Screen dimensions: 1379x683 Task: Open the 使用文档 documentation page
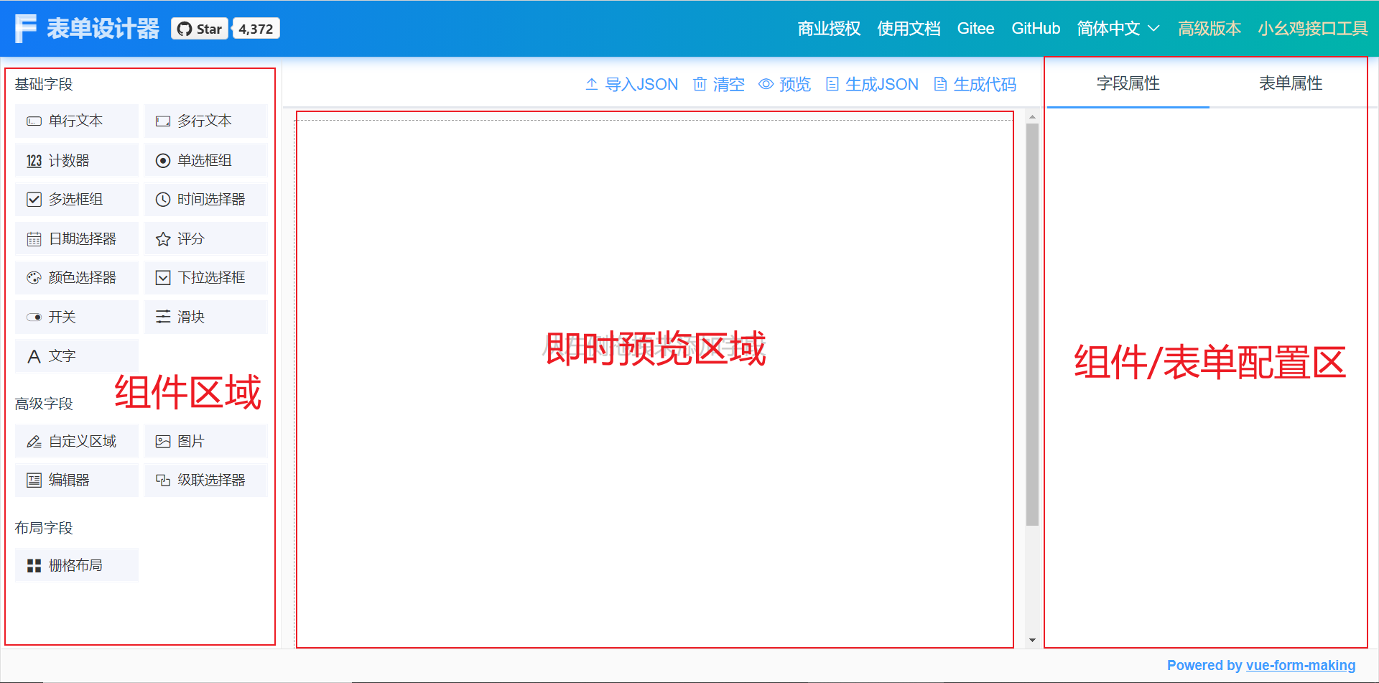[x=909, y=29]
